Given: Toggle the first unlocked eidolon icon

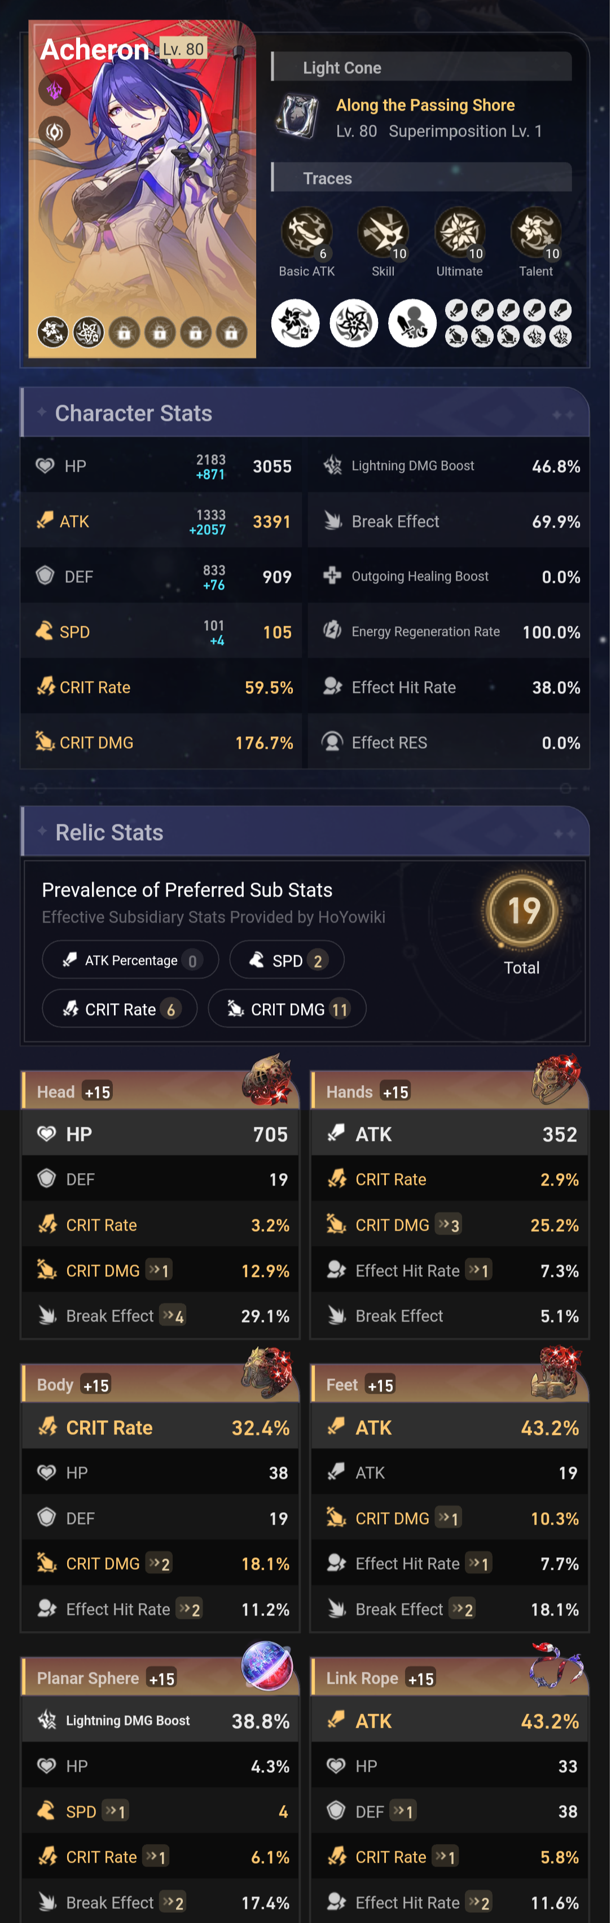Looking at the screenshot, I should [x=50, y=332].
